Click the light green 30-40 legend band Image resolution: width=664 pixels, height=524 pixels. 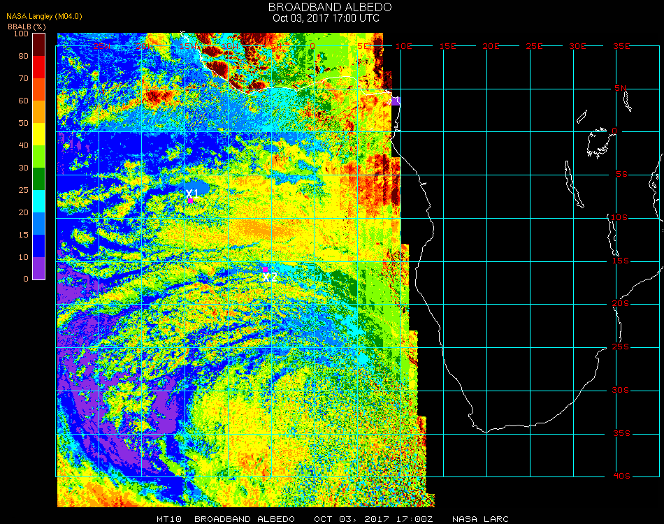38,157
